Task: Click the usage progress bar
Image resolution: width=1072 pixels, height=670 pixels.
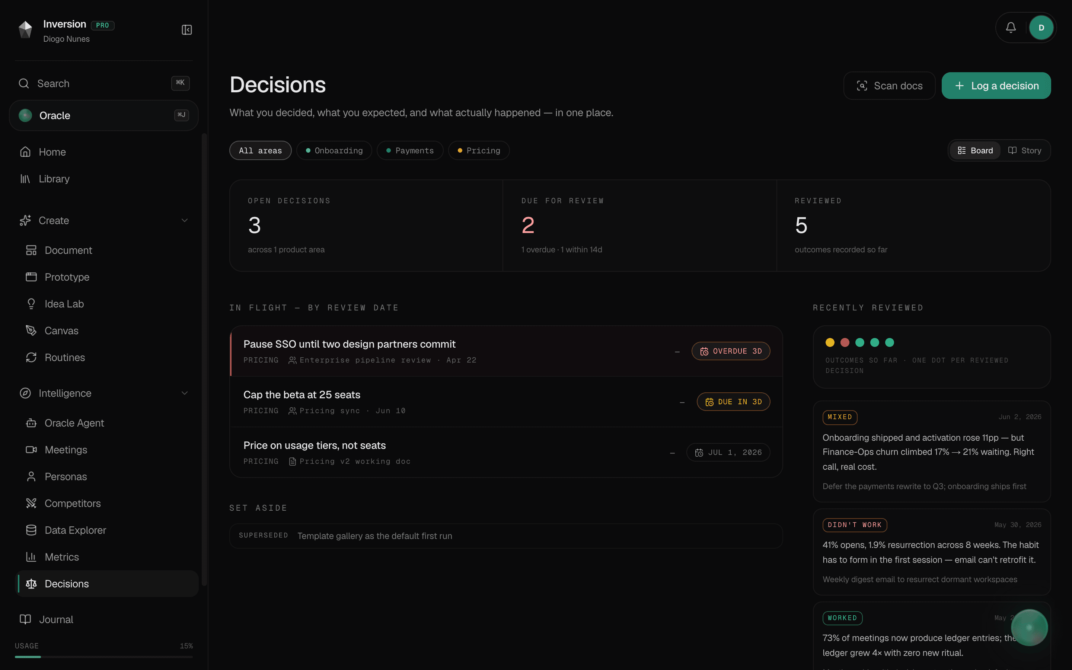Action: 103,657
